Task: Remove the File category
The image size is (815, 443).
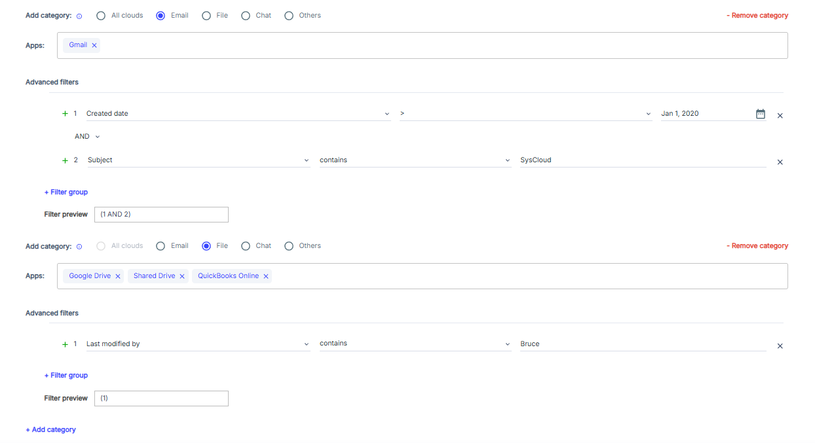Action: [757, 246]
